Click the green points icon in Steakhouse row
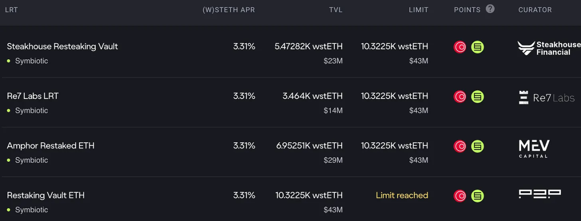The height and width of the screenshot is (221, 581). [x=478, y=47]
